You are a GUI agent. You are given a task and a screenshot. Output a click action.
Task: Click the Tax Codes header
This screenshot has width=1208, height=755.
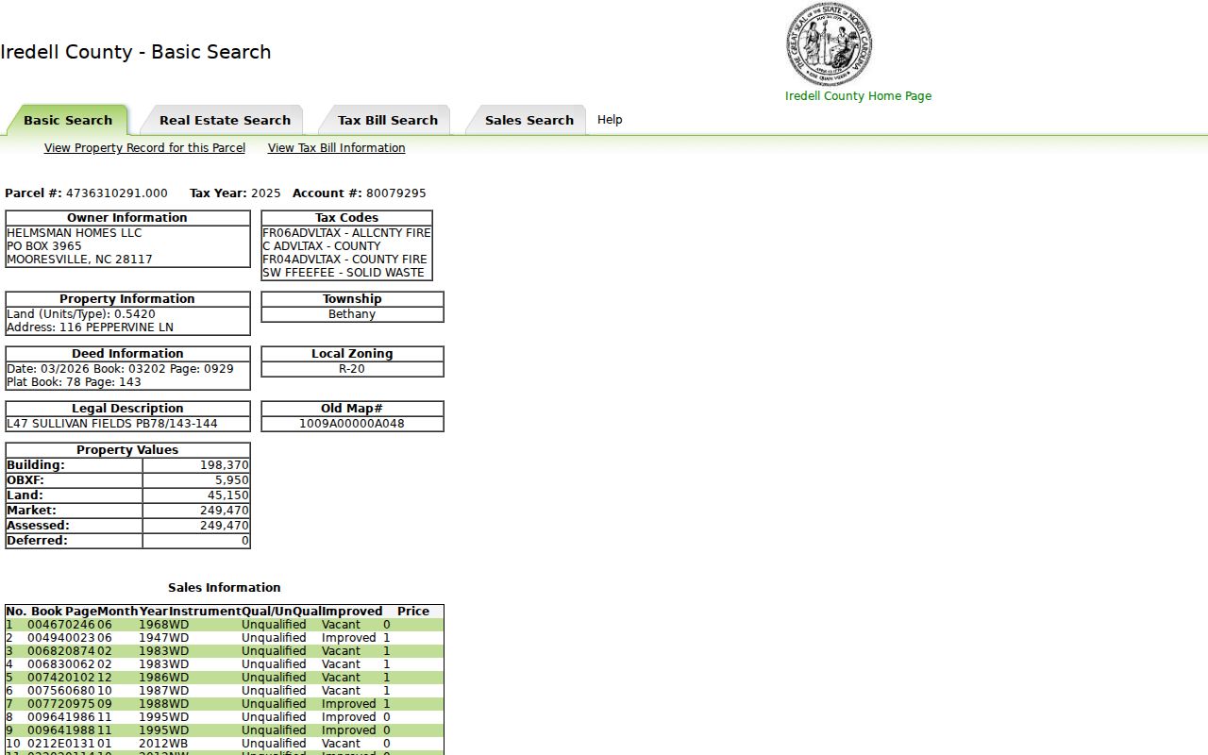coord(346,218)
